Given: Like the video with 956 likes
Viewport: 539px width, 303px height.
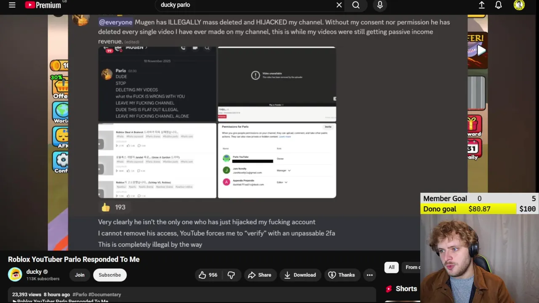Looking at the screenshot, I should pyautogui.click(x=208, y=275).
